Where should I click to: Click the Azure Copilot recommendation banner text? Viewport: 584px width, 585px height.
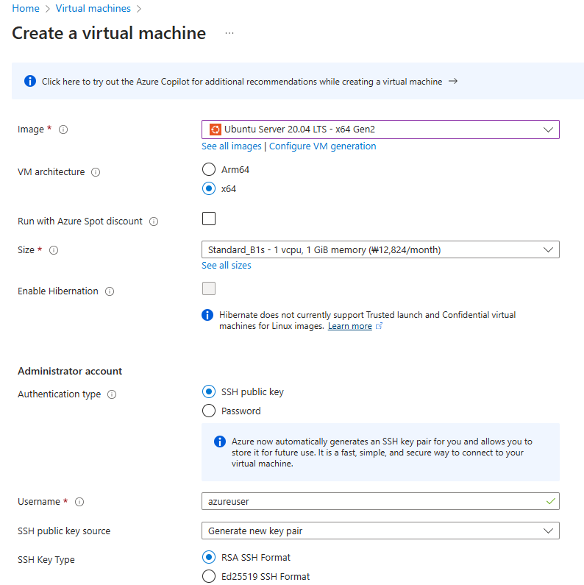(242, 82)
